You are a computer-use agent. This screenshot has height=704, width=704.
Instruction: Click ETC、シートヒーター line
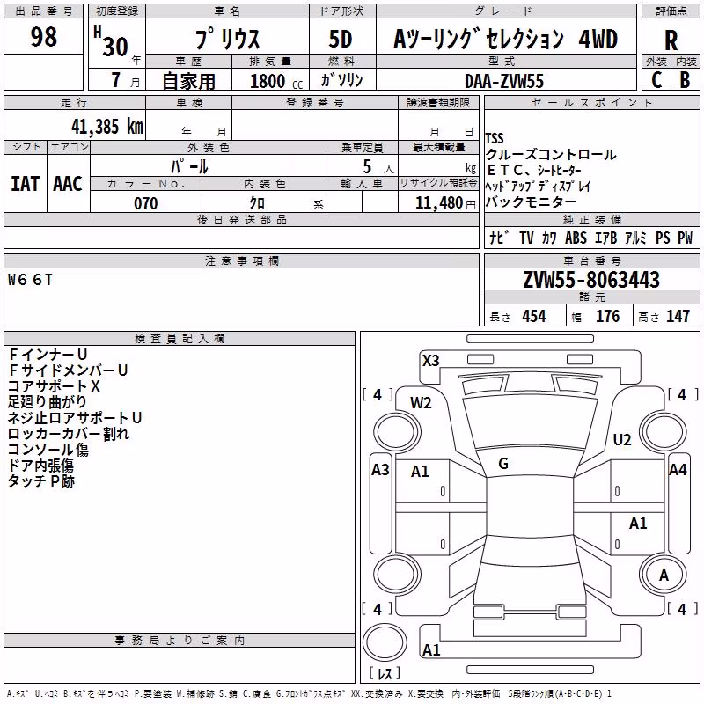click(533, 170)
